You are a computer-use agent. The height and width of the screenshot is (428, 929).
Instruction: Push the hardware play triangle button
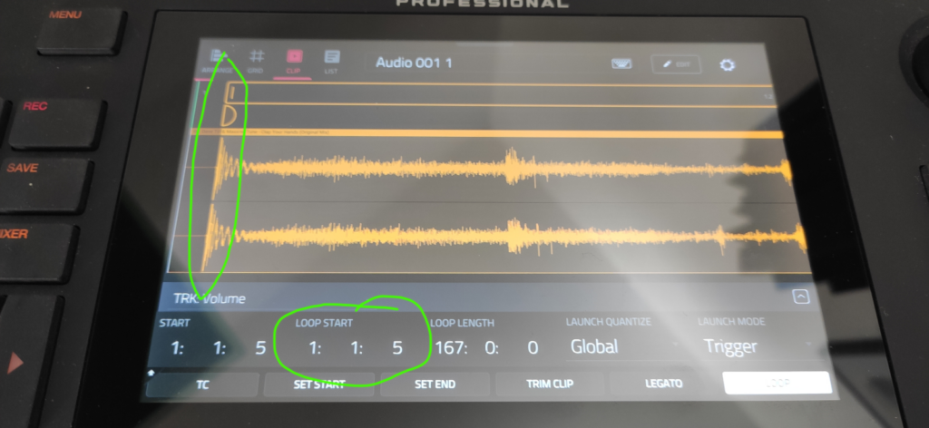(15, 361)
